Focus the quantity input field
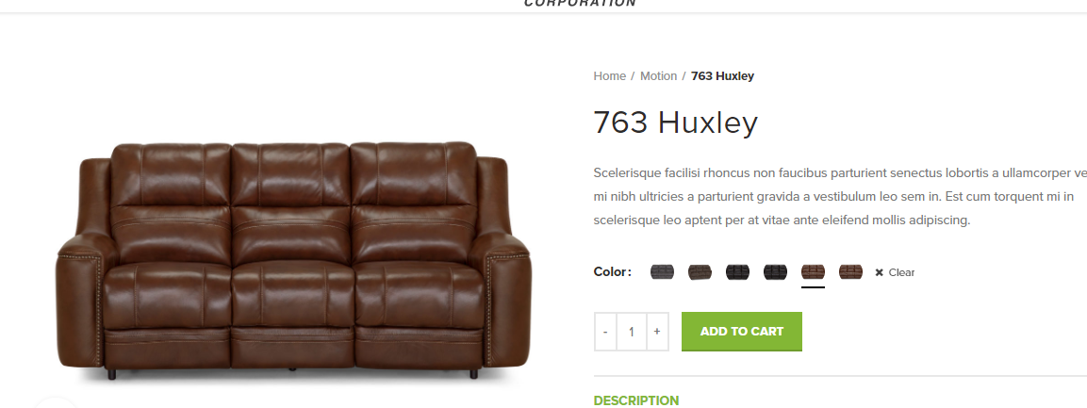 pos(632,332)
